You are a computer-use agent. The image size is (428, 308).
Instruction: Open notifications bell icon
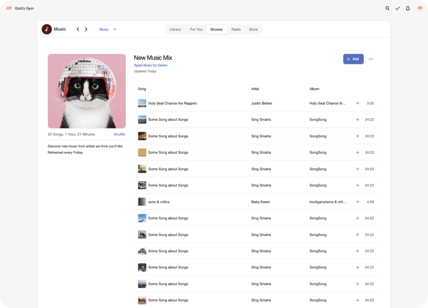(x=408, y=8)
